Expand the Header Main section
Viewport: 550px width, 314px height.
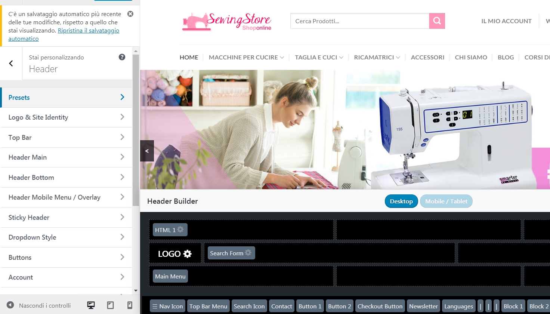click(x=66, y=157)
